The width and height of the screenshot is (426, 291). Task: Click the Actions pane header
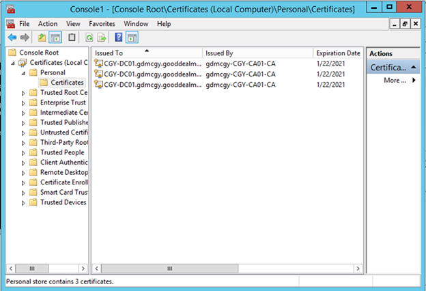click(x=393, y=53)
